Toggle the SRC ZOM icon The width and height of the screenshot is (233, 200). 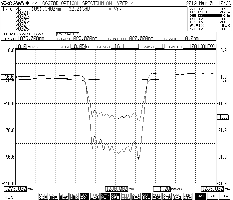pyautogui.click(x=84, y=196)
